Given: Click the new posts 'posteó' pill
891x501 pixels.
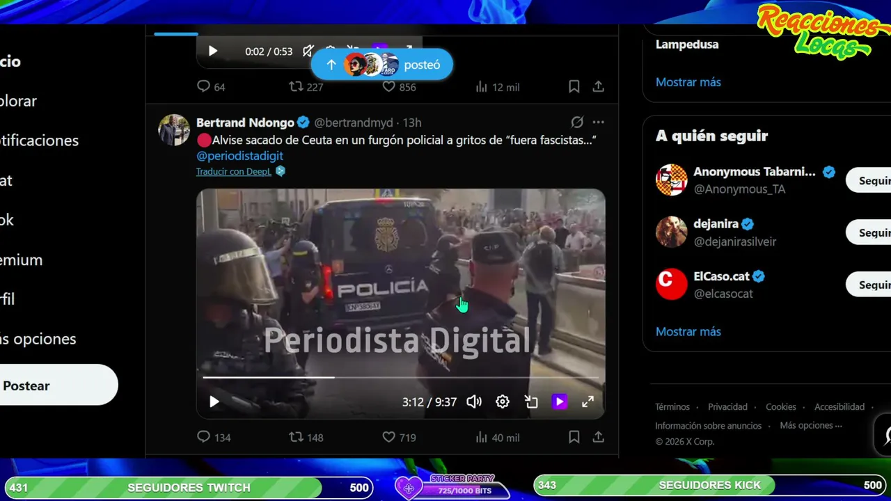Looking at the screenshot, I should tap(381, 65).
